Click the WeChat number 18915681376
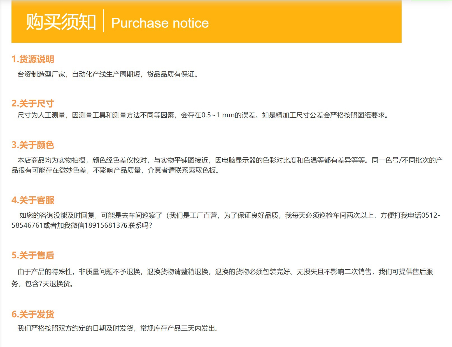452x347 pixels. pos(106,225)
